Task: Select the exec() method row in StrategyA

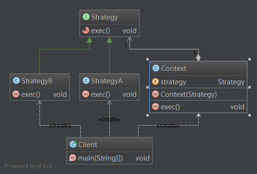Action: point(109,94)
